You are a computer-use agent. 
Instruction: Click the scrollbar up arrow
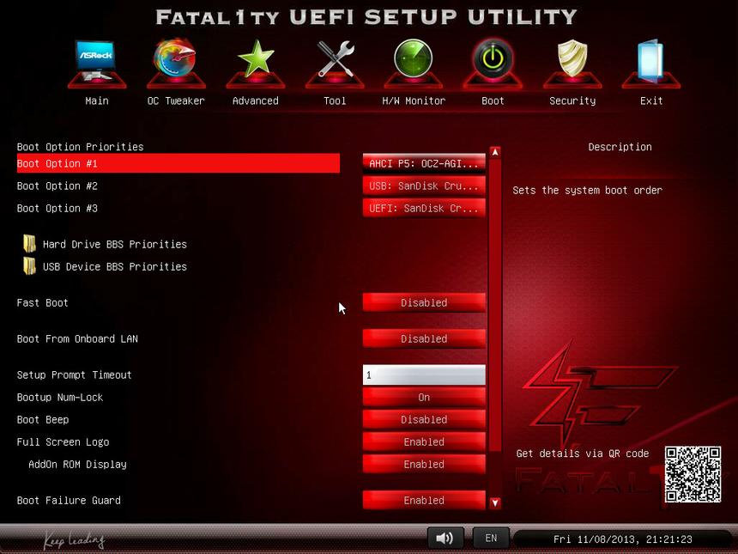pos(494,152)
